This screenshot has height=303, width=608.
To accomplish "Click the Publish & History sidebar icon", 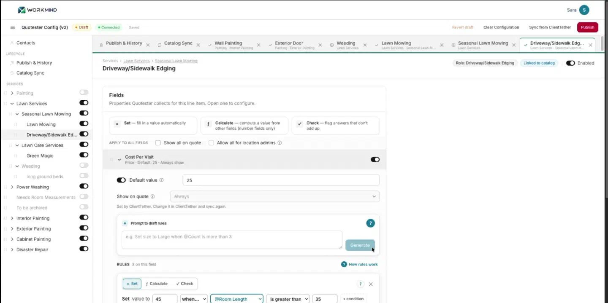I will pos(12,63).
